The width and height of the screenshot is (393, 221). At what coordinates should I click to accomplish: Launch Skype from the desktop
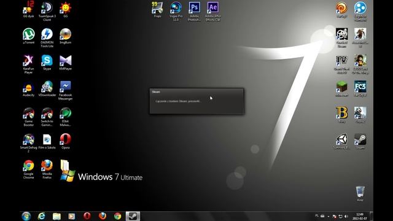pos(47,63)
